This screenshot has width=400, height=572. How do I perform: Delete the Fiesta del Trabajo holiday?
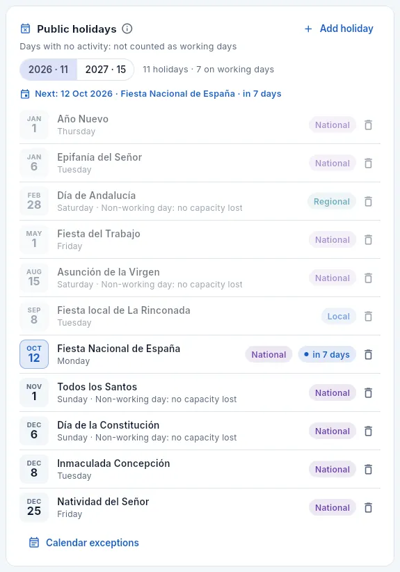click(x=368, y=239)
